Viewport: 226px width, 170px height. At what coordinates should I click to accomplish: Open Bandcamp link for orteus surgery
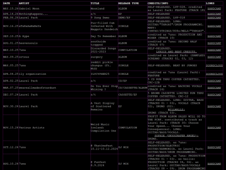214,57
